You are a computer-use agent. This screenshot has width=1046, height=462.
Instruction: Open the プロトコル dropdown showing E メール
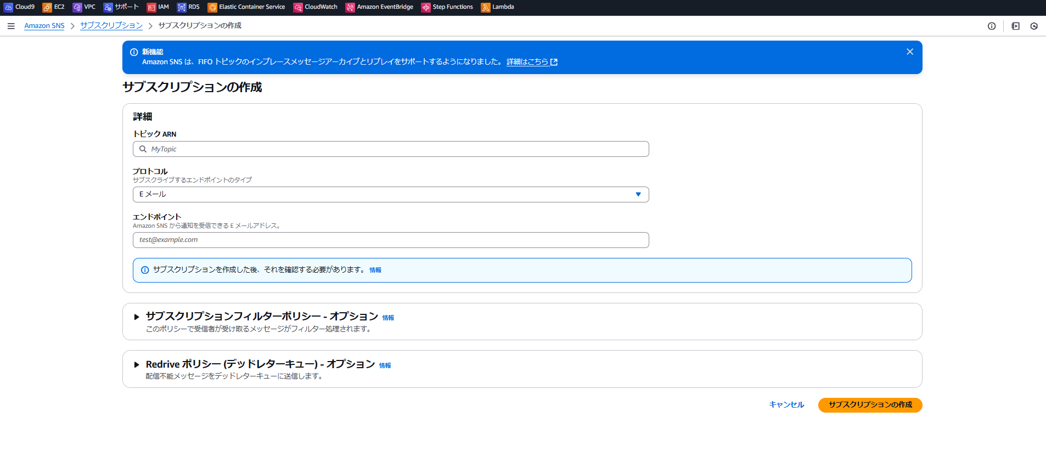(x=391, y=194)
